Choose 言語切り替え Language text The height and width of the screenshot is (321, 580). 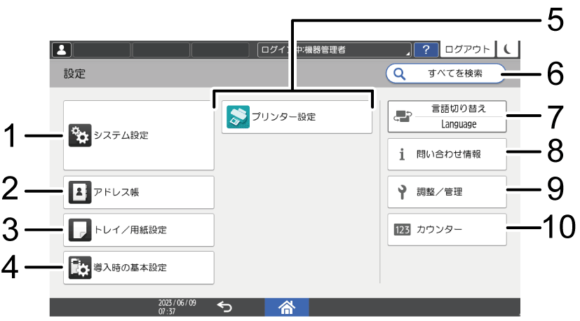point(459,116)
